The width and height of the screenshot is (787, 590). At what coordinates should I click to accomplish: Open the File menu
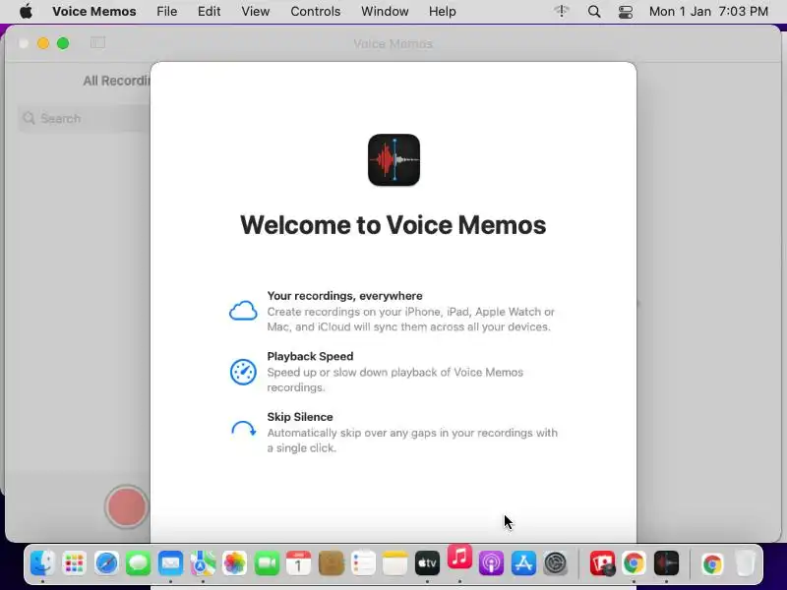click(x=166, y=11)
